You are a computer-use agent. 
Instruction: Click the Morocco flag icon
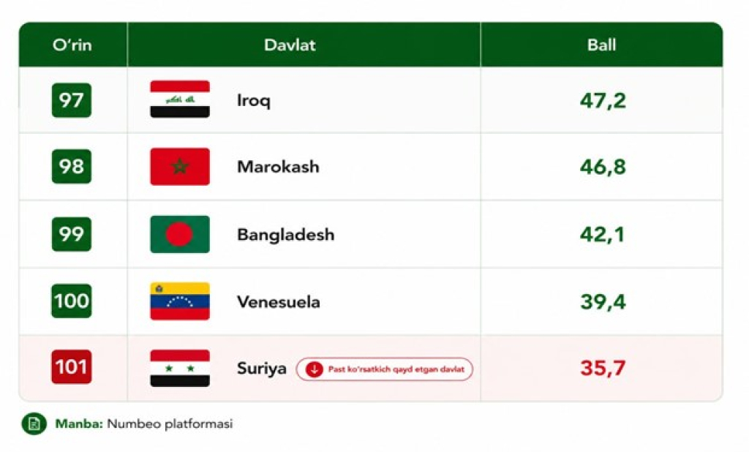[180, 166]
